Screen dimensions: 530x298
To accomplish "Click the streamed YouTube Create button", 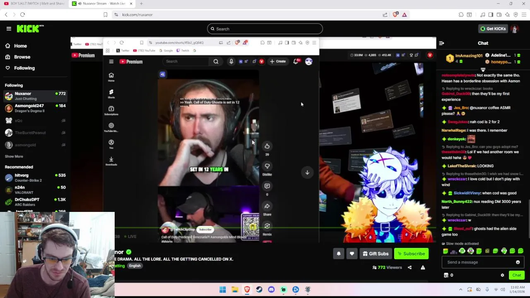I will (277, 61).
